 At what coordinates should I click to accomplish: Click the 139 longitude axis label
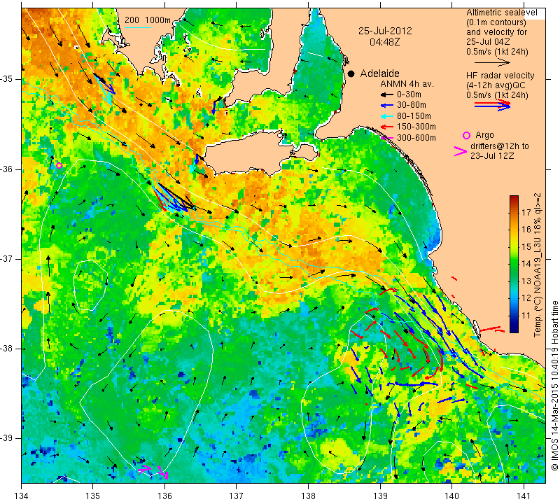[x=380, y=496]
